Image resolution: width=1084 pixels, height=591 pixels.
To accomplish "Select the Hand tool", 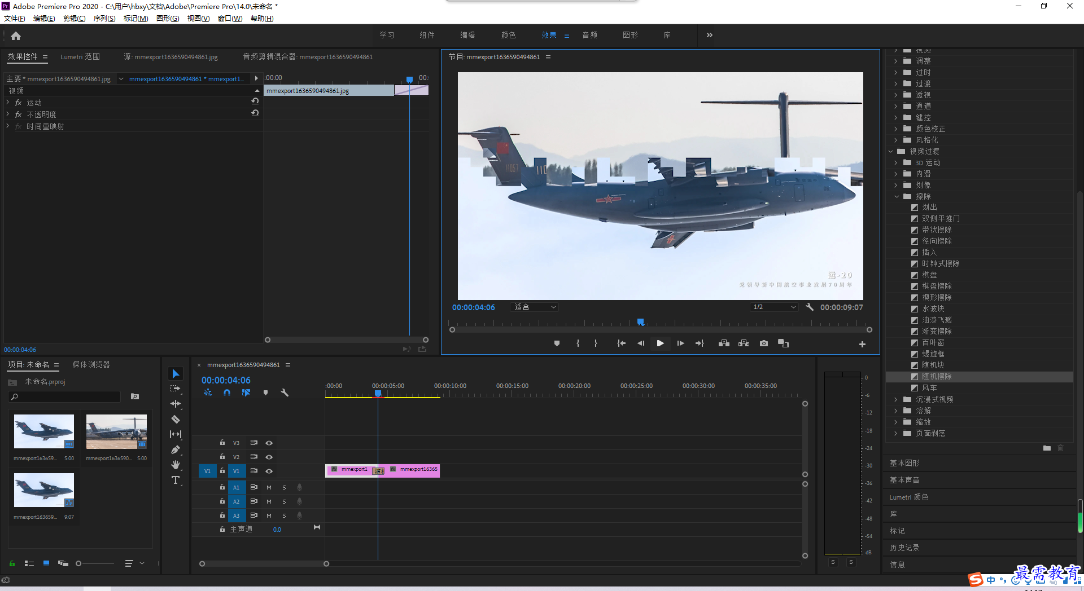I will click(176, 465).
